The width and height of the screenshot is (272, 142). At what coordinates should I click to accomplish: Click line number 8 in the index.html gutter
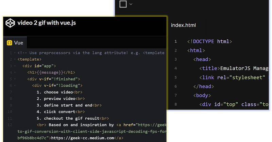pyautogui.click(x=175, y=104)
